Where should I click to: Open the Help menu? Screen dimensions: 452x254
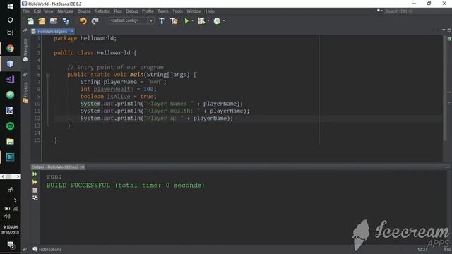click(210, 11)
